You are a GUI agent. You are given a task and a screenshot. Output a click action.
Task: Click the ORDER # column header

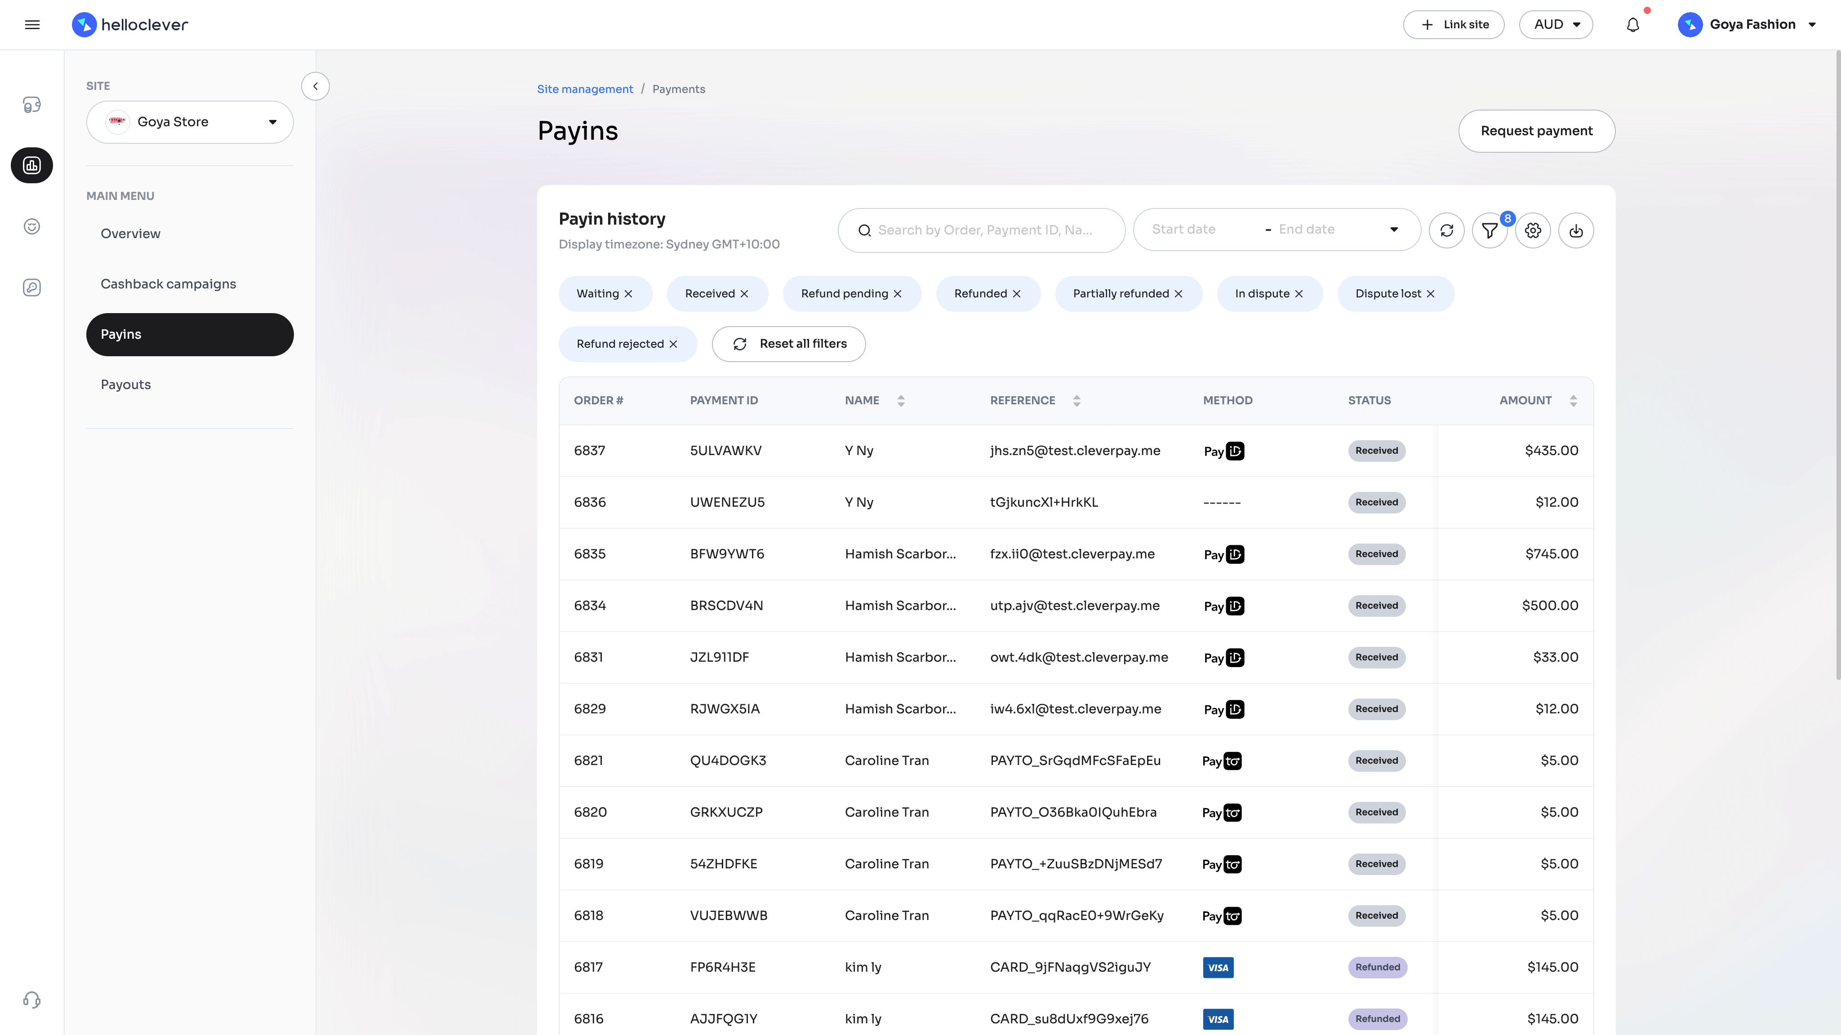[x=598, y=401]
